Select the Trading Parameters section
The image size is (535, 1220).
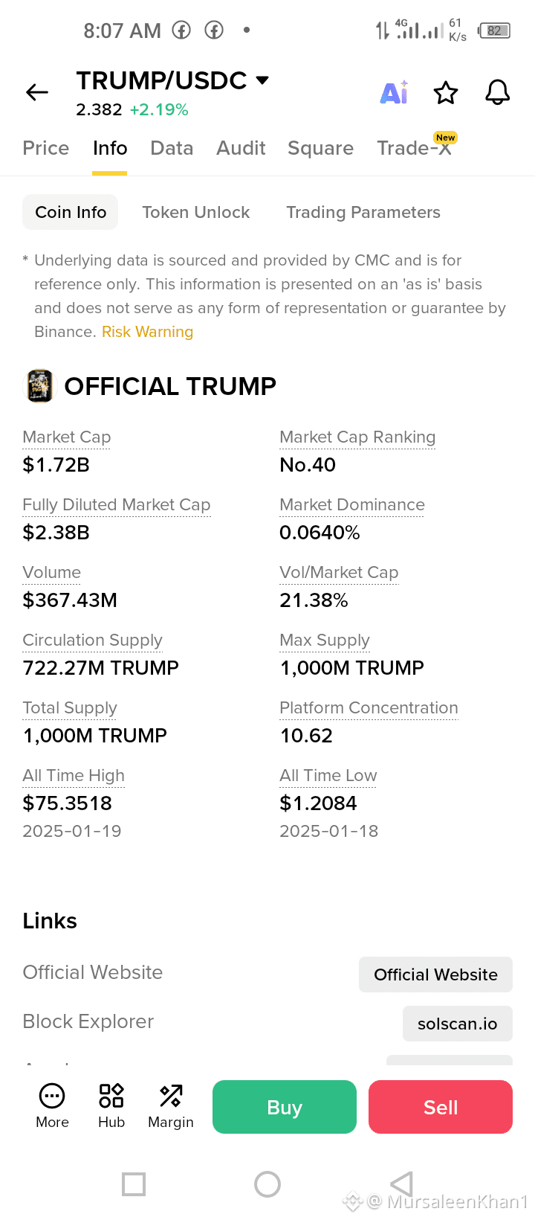363,212
